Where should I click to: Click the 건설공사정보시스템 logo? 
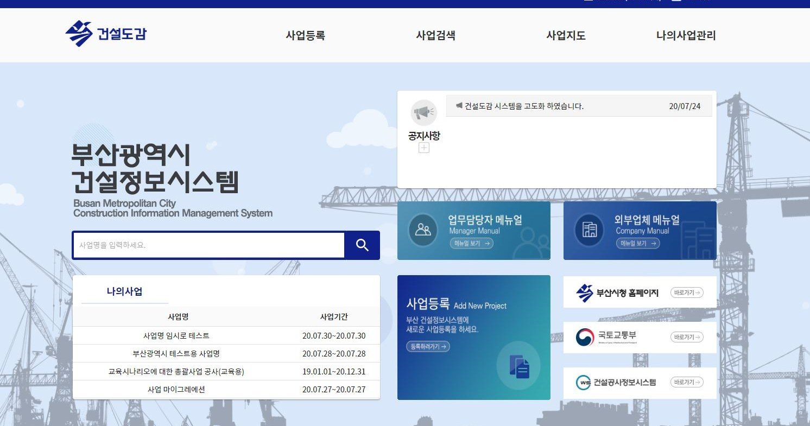[616, 382]
